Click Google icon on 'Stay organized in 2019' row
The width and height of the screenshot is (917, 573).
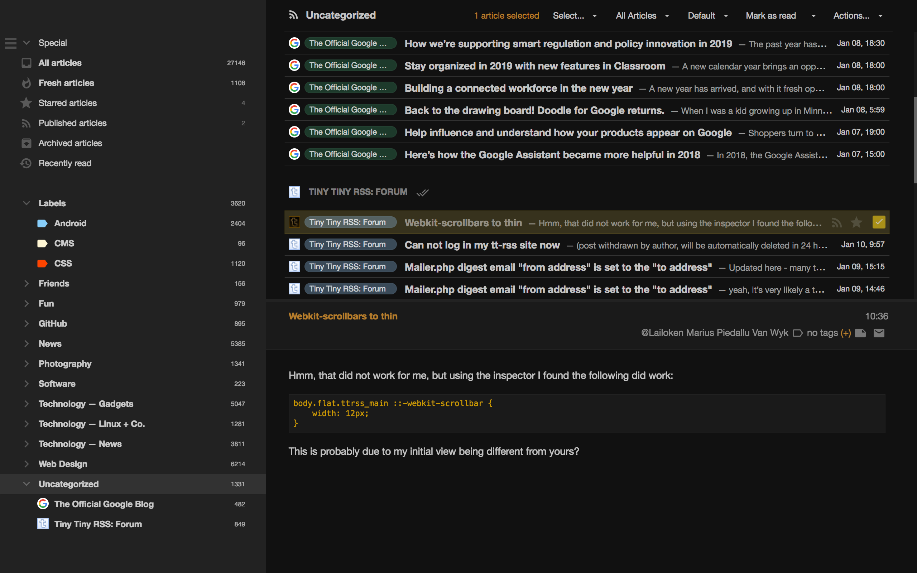point(294,66)
